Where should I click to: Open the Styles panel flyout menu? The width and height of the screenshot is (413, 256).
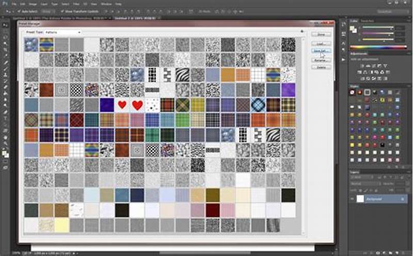coord(409,86)
